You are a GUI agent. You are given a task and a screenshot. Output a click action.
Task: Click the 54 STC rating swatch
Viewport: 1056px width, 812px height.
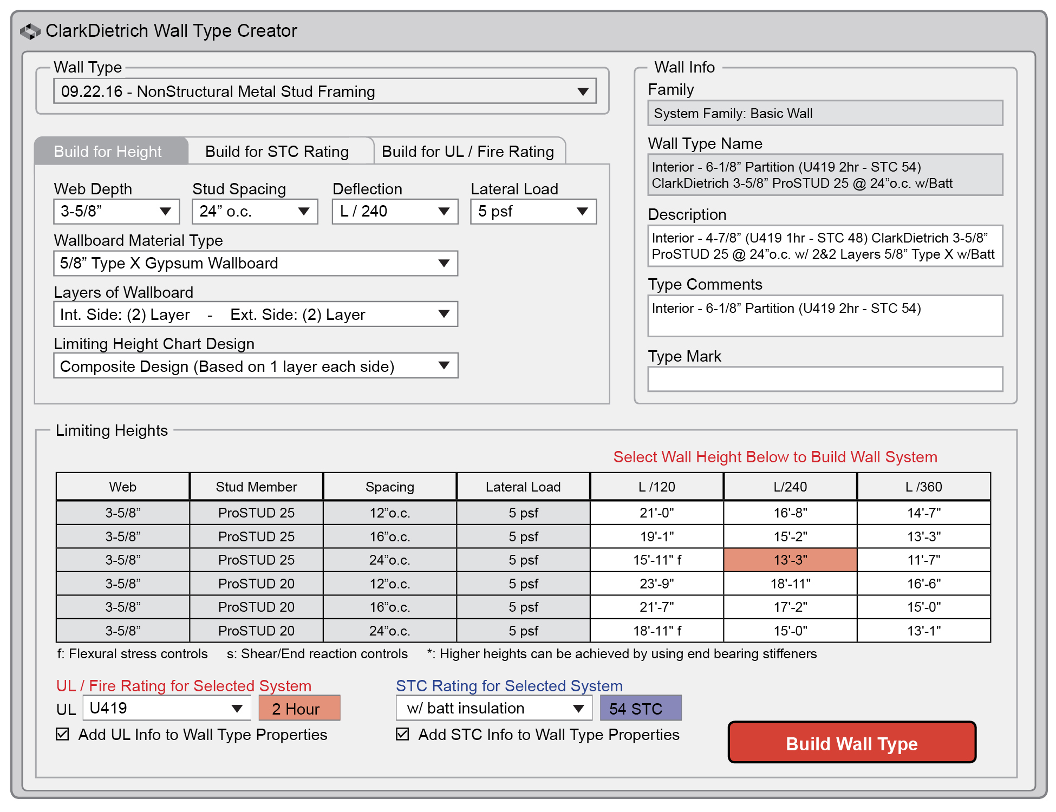641,708
